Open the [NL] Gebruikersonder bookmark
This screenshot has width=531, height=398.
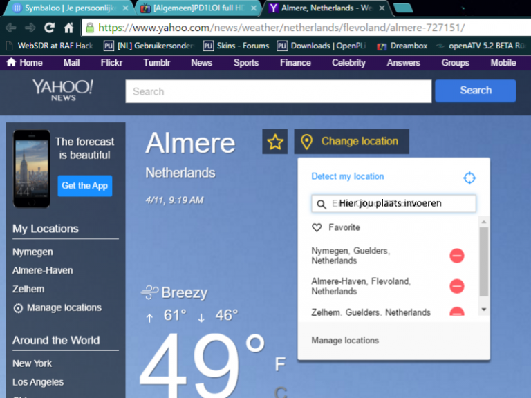149,46
